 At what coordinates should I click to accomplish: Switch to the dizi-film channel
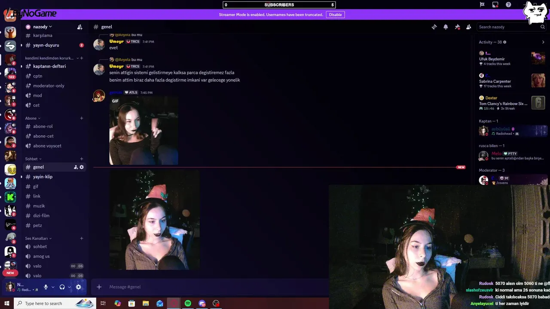(54, 215)
